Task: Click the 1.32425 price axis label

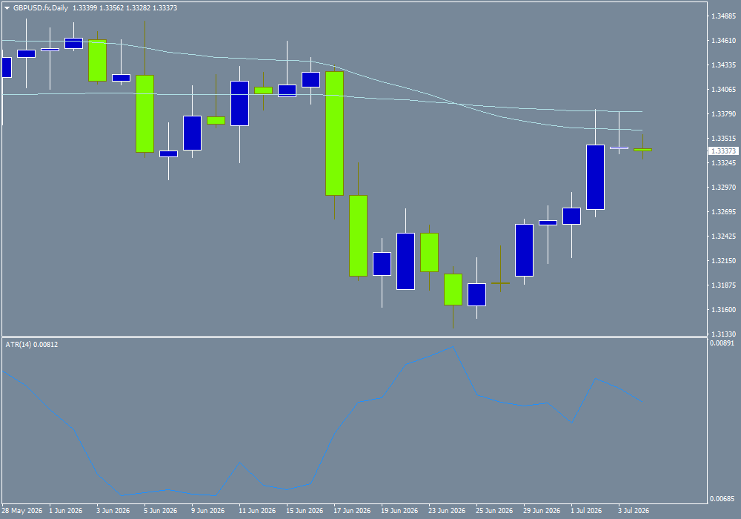Action: (723, 237)
